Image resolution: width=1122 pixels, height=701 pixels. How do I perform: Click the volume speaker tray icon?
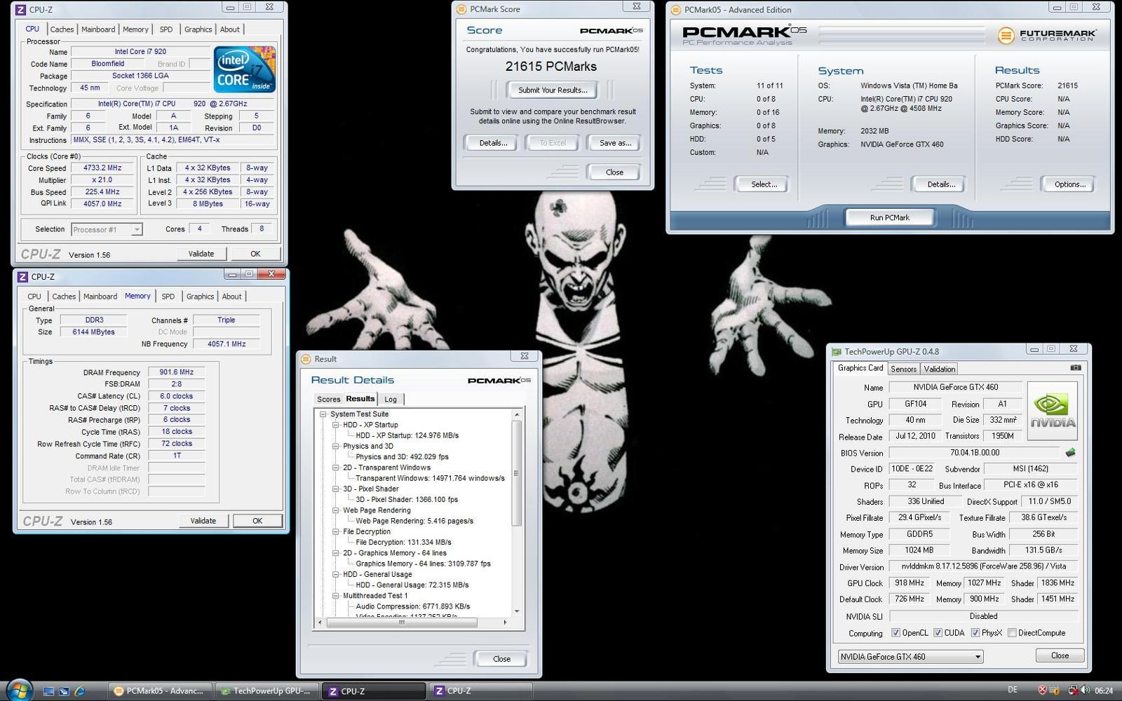click(x=1085, y=690)
